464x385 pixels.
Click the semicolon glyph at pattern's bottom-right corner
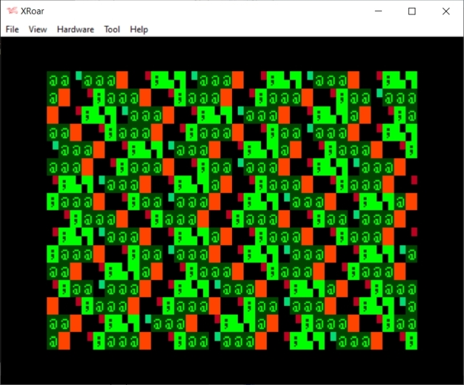click(x=411, y=340)
